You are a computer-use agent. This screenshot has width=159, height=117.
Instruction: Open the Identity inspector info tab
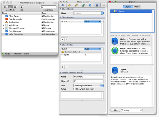(97, 5)
